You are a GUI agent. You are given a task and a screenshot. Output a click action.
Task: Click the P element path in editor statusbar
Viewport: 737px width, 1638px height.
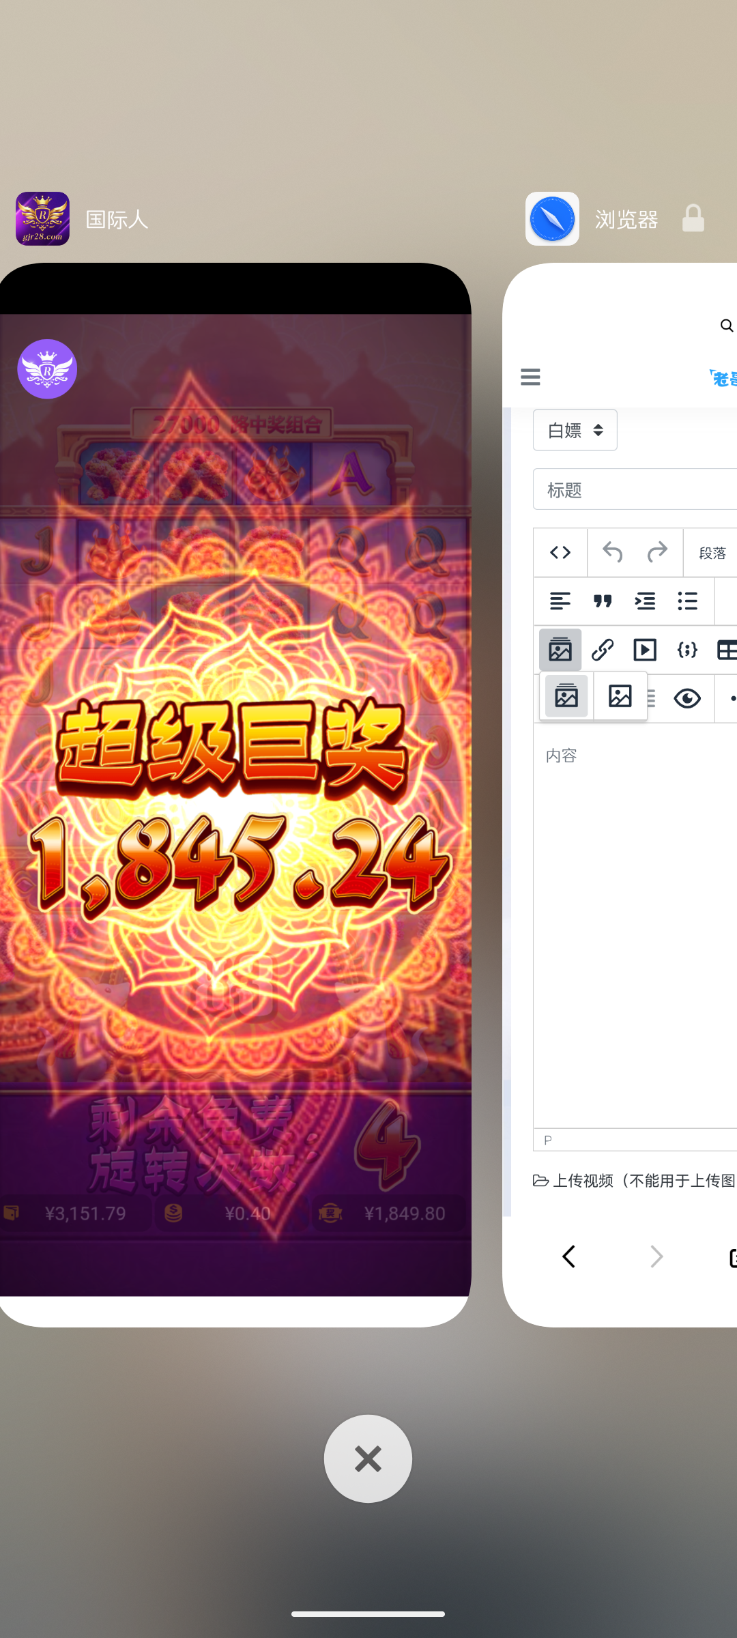(x=548, y=1140)
